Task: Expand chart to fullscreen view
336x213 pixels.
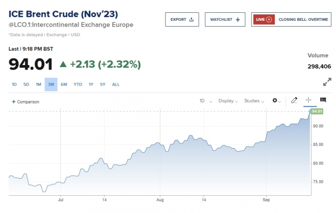Action: coord(327,82)
